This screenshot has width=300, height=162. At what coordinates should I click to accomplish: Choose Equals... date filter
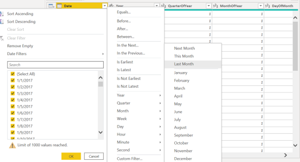click(x=124, y=12)
